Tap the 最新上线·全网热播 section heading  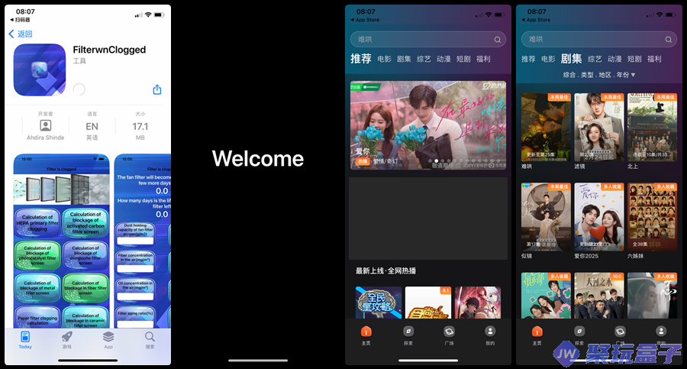tap(385, 270)
